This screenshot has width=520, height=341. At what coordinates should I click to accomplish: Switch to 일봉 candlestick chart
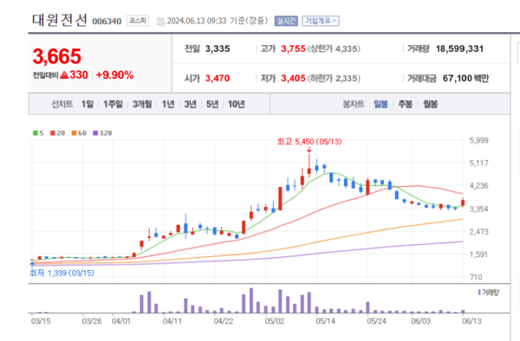point(380,104)
